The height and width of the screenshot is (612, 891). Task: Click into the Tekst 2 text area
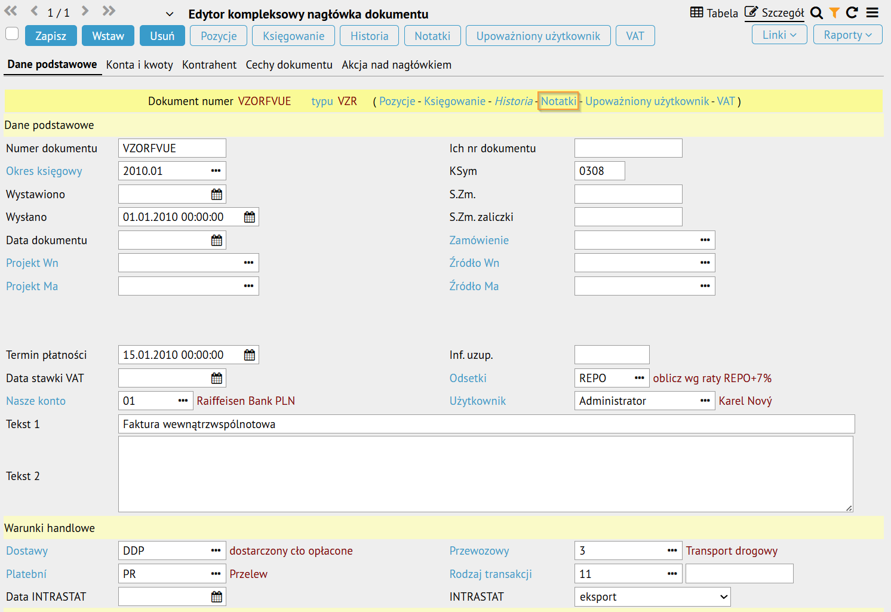485,474
